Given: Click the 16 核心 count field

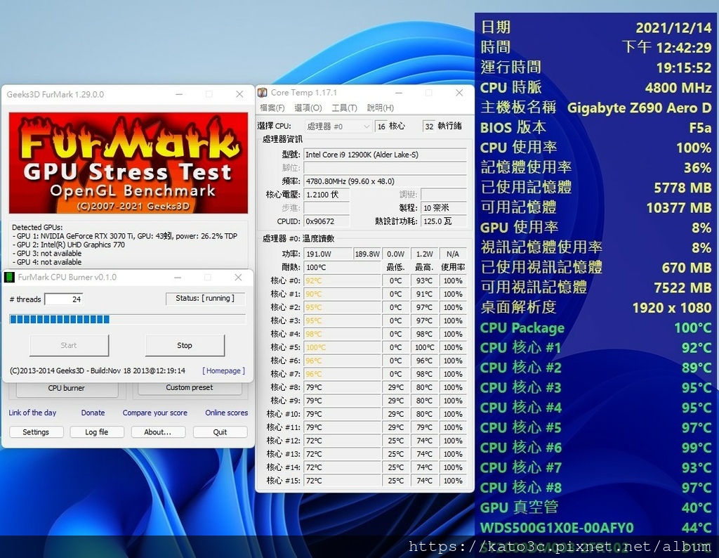Looking at the screenshot, I should (381, 126).
